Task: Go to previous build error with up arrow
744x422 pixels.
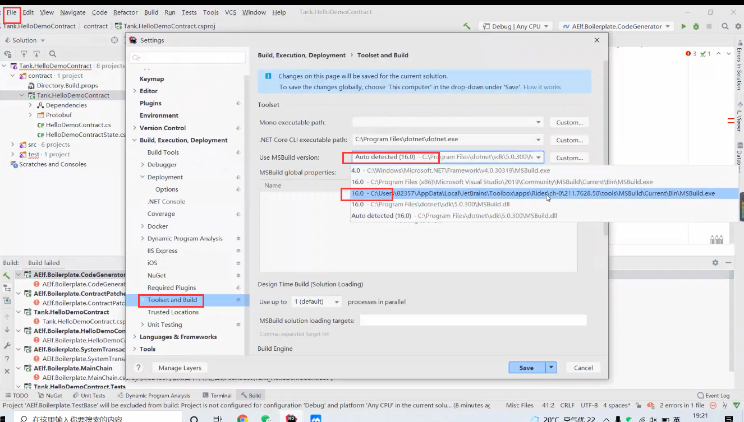Action: coord(7,317)
